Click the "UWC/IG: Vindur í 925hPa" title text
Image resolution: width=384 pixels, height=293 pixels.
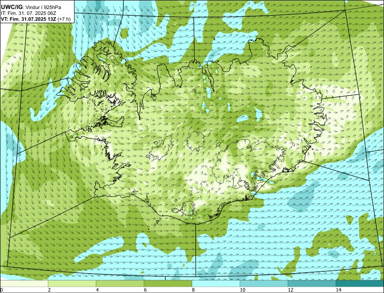31,7
